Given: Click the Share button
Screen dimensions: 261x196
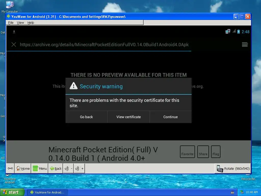Looking at the screenshot, I should [x=203, y=152].
